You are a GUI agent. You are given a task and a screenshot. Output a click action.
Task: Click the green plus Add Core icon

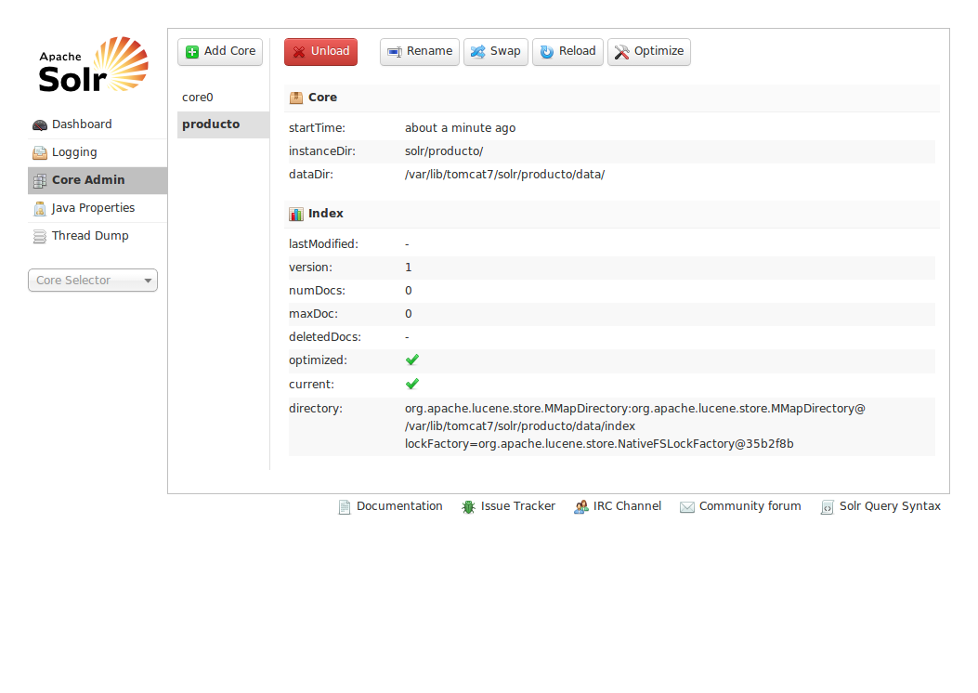(192, 52)
